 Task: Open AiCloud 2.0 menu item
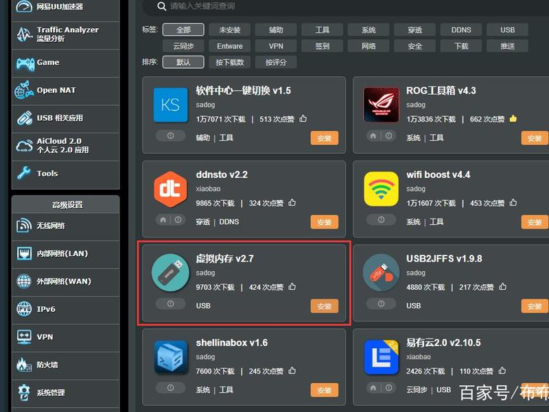[x=65, y=146]
